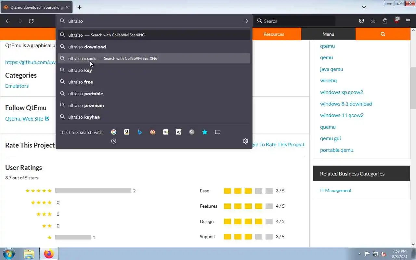
Task: Click the 'Login To Rate This Project' link
Action: pos(278,144)
